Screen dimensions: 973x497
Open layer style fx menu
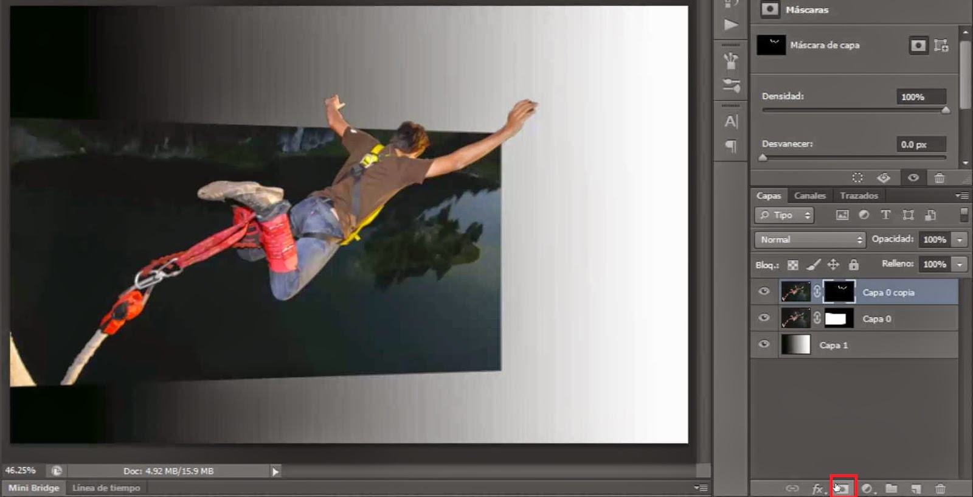pos(818,488)
